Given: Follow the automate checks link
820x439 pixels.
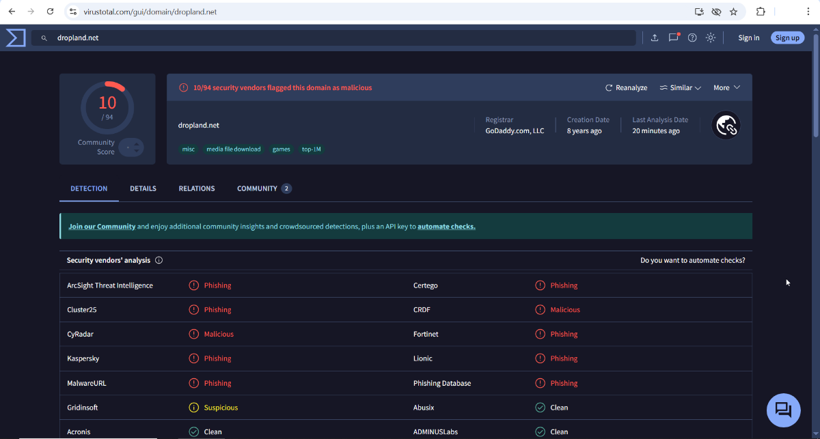Looking at the screenshot, I should (446, 226).
